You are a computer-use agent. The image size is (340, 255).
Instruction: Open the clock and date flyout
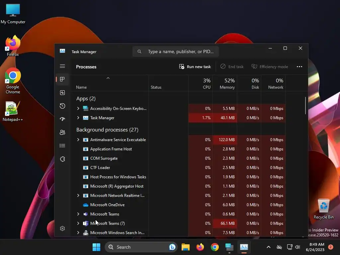pos(315,247)
